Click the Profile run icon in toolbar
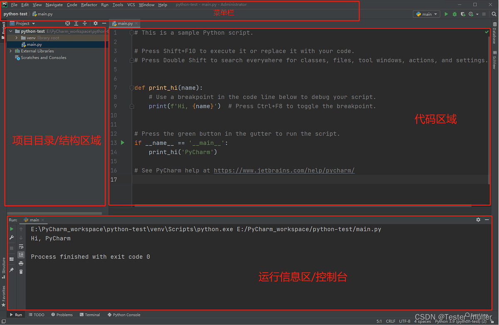499x325 pixels. [x=471, y=14]
